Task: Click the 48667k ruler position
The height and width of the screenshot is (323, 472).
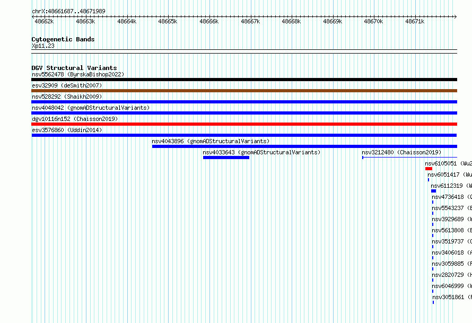Action: (x=250, y=21)
